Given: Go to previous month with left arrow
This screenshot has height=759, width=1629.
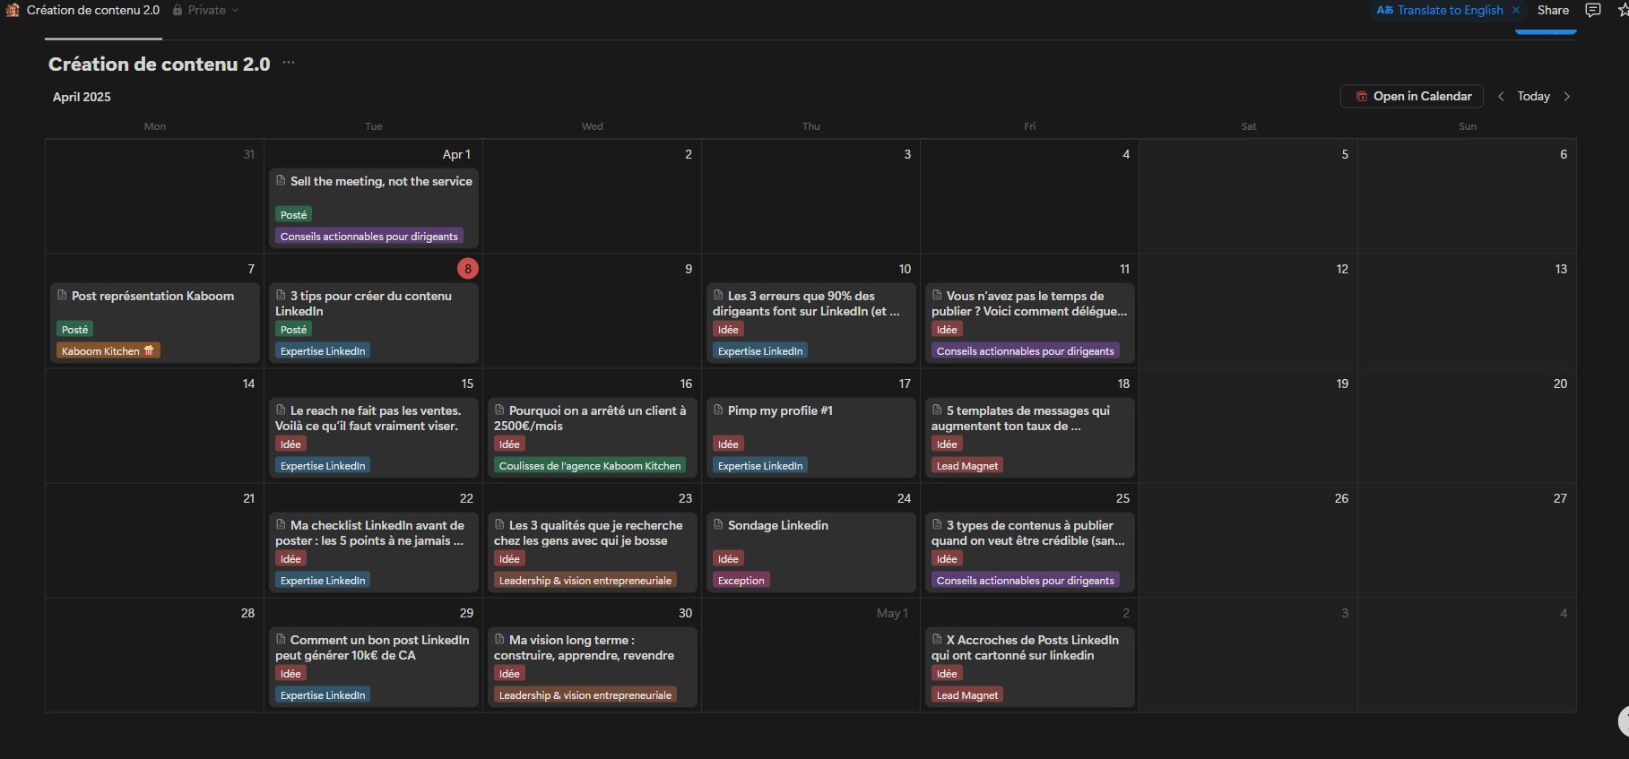Looking at the screenshot, I should point(1501,96).
